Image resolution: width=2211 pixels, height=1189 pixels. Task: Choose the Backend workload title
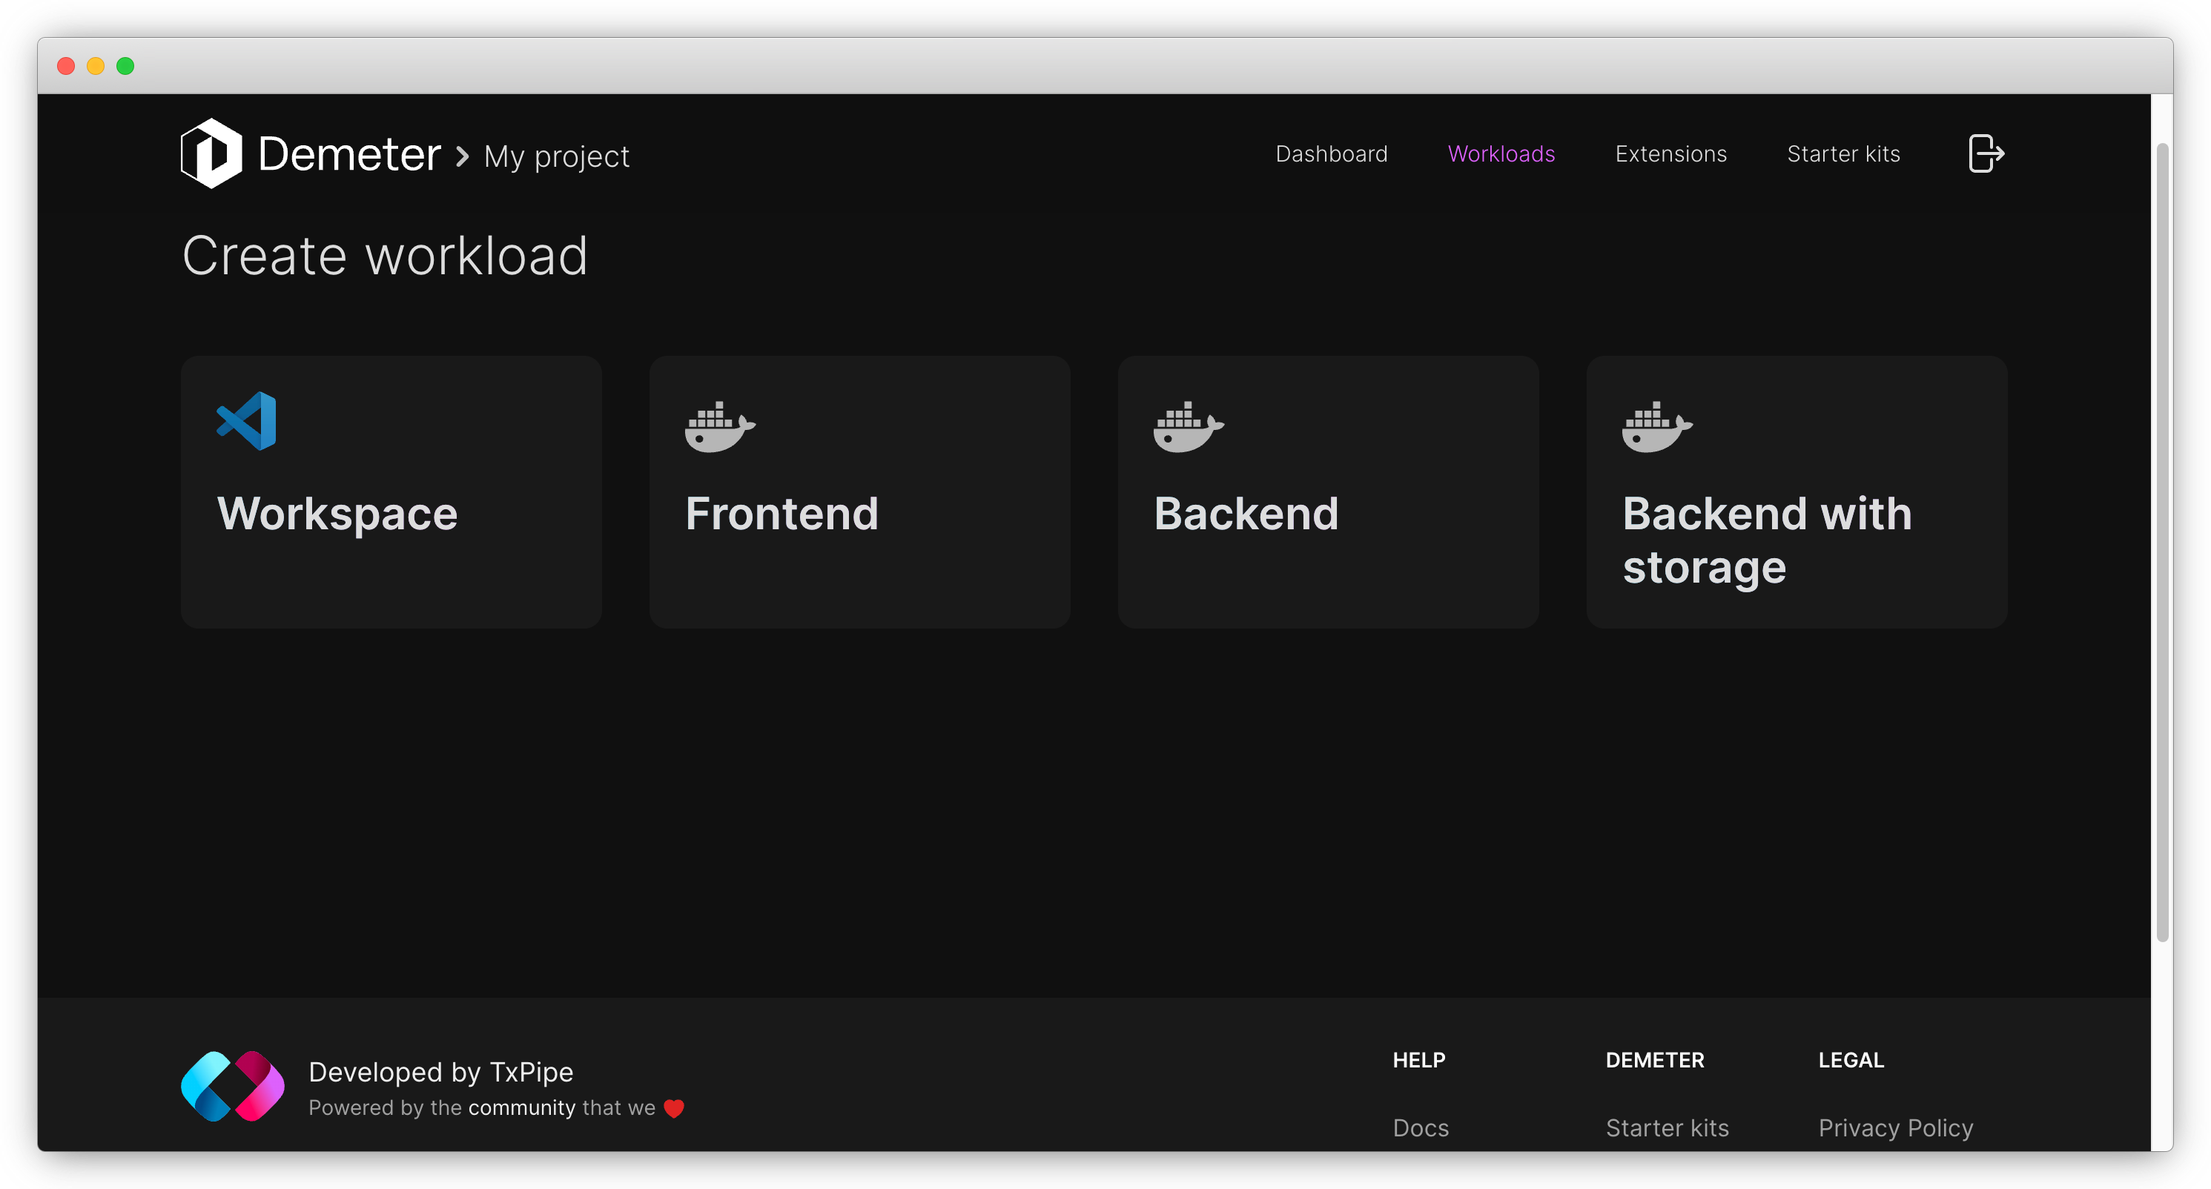(1246, 514)
